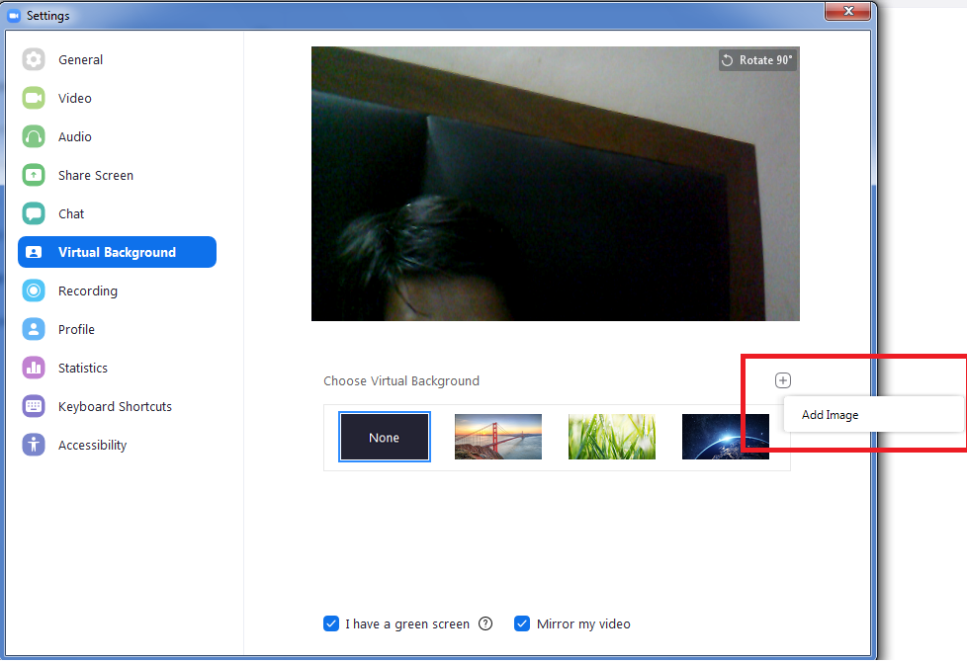Select the Profile settings icon

click(x=34, y=329)
